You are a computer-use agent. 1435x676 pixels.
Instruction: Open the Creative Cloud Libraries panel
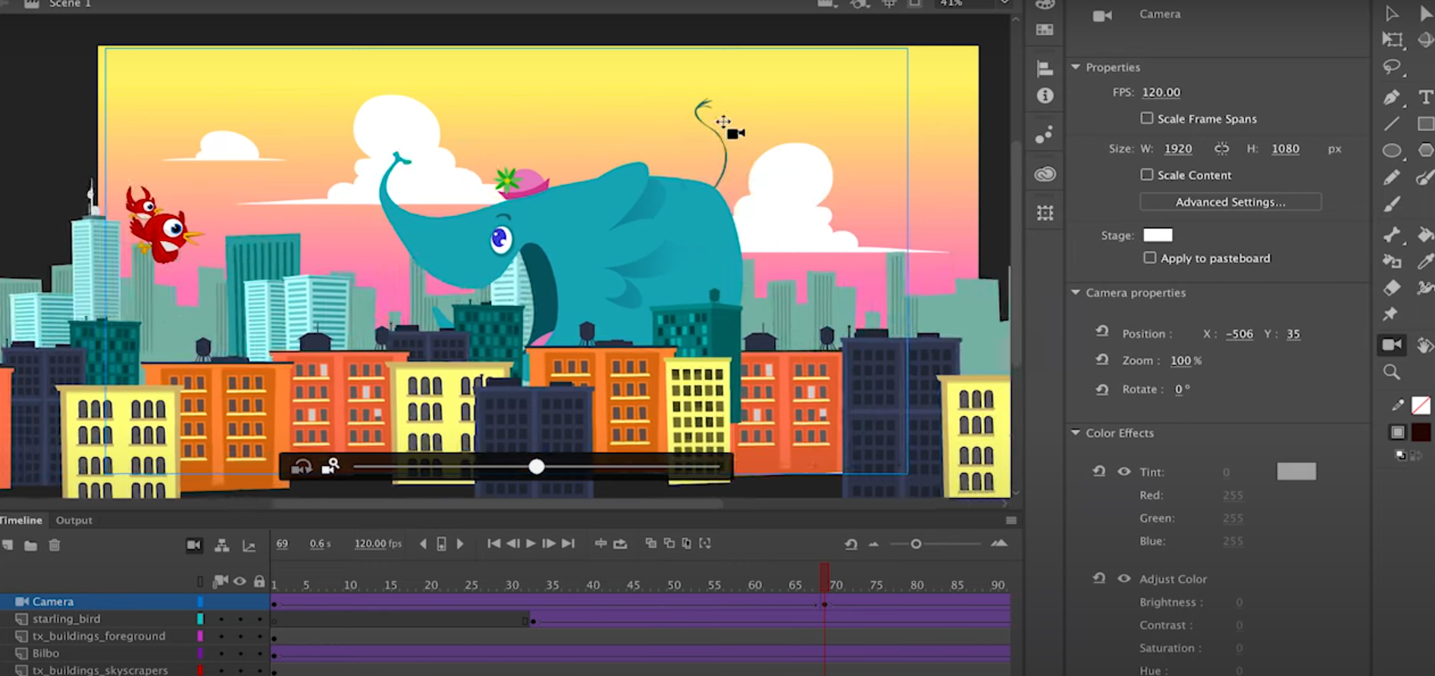pos(1045,174)
